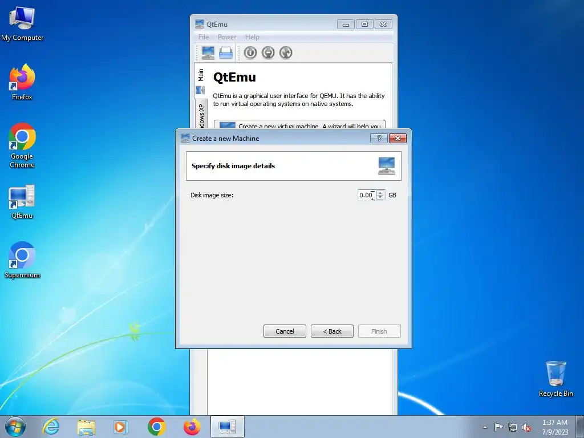Click the power-on start icon in QtEmu toolbar
Image resolution: width=584 pixels, height=438 pixels.
coord(250,52)
